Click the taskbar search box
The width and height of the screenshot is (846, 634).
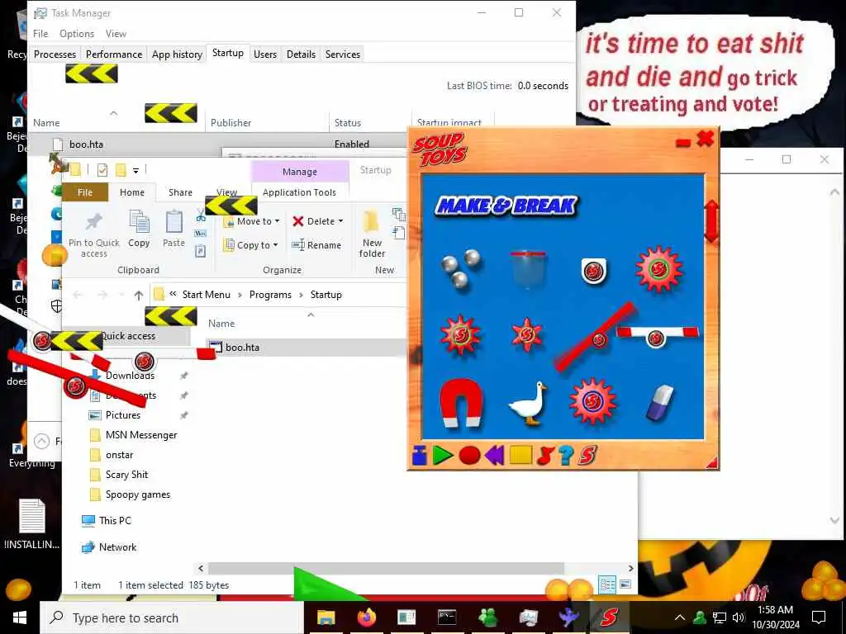pyautogui.click(x=172, y=617)
